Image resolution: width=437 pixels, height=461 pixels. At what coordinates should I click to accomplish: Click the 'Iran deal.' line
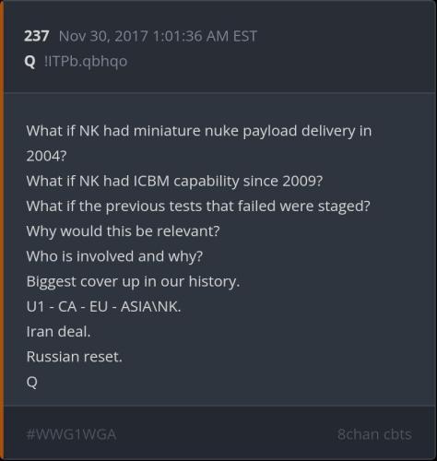pyautogui.click(x=58, y=331)
